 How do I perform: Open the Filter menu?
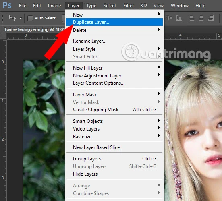129,6
